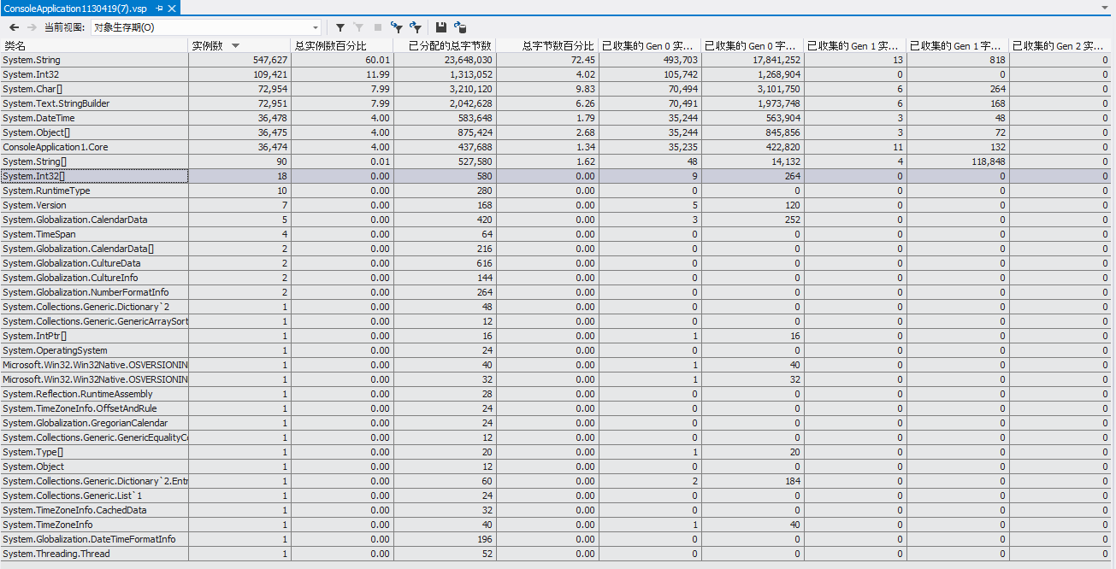Close the ConsoleApplication1130419(7).vsp tab

(x=172, y=8)
